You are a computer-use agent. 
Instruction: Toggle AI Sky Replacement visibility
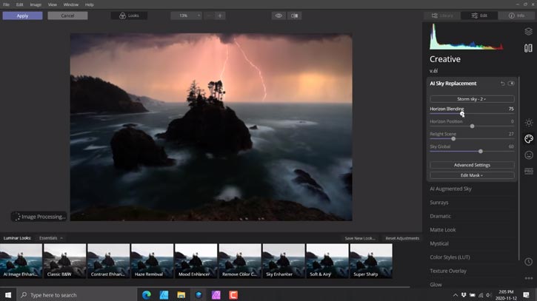511,84
